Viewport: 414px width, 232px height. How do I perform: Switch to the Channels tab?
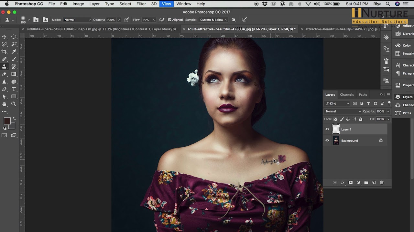347,95
